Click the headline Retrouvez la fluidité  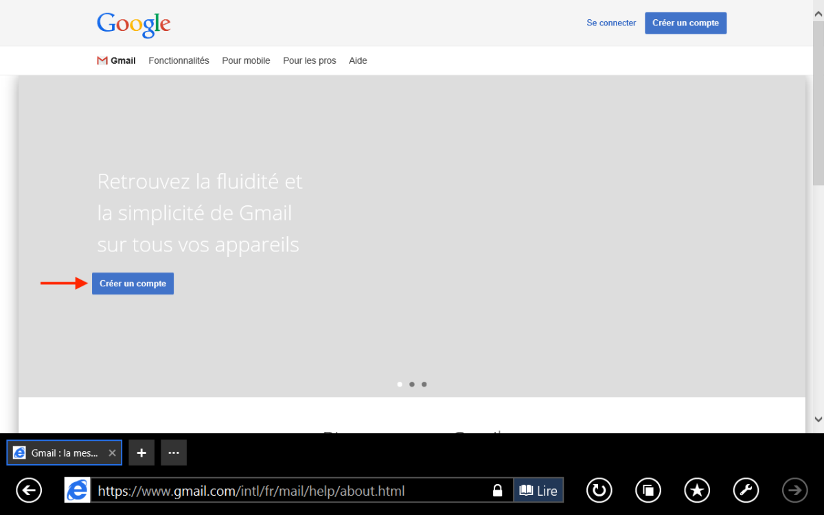(x=200, y=213)
